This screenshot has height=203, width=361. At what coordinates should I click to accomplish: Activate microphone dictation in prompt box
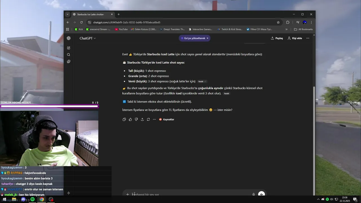click(254, 194)
